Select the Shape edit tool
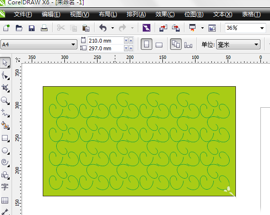The height and width of the screenshot is (215, 270). [5, 76]
